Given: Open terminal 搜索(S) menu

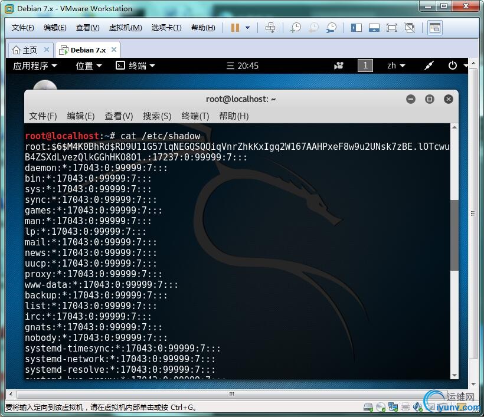Looking at the screenshot, I should pyautogui.click(x=157, y=116).
